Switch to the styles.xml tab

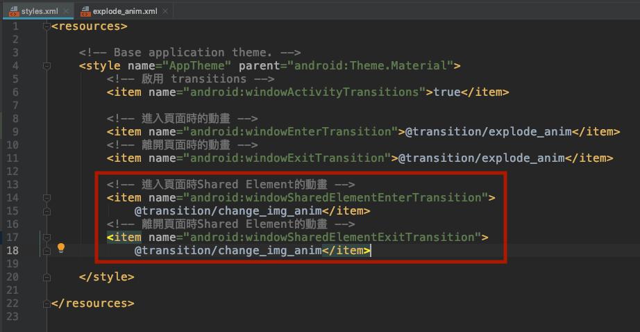(39, 11)
